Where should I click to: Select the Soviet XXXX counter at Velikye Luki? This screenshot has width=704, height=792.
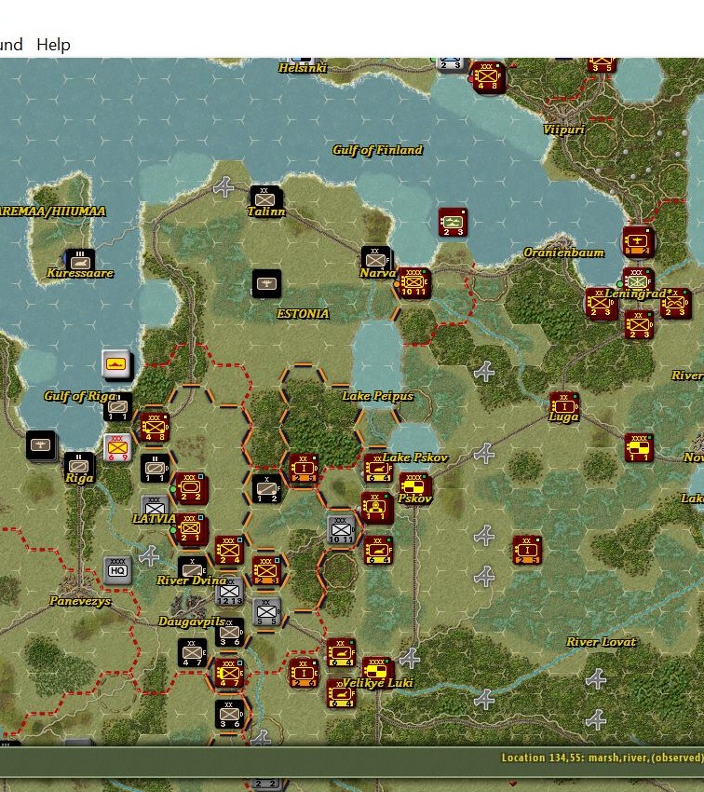[x=377, y=671]
